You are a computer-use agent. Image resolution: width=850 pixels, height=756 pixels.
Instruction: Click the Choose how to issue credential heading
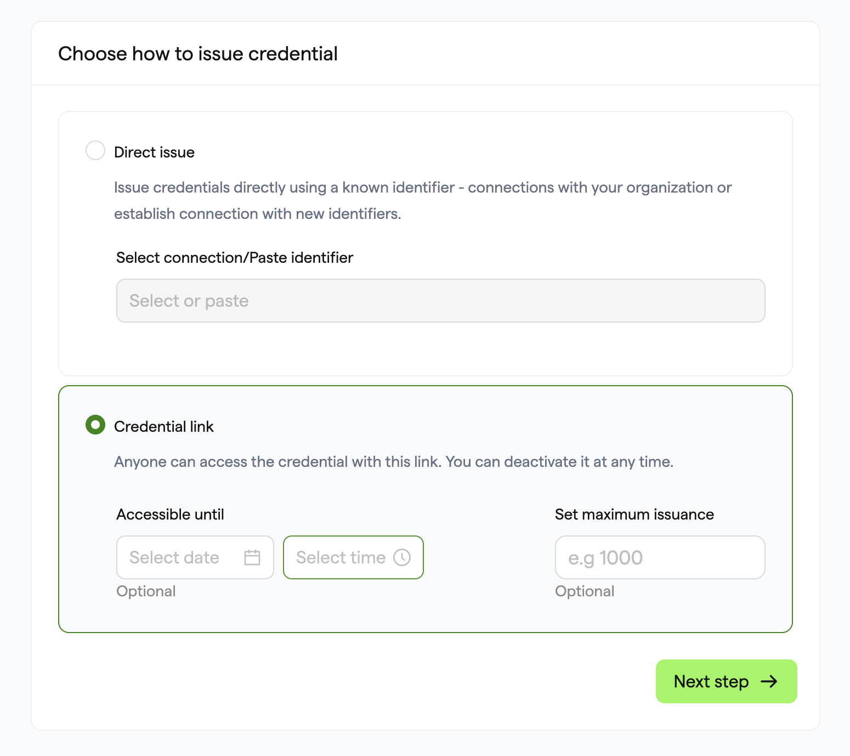[198, 54]
